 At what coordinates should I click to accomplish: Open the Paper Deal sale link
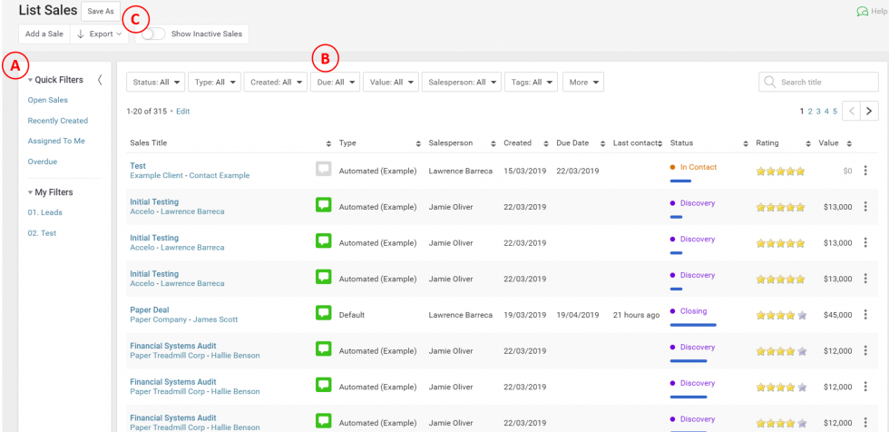(x=149, y=309)
